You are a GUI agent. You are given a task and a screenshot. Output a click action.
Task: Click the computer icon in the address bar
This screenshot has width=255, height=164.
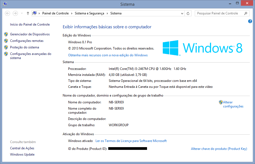tap(35, 13)
